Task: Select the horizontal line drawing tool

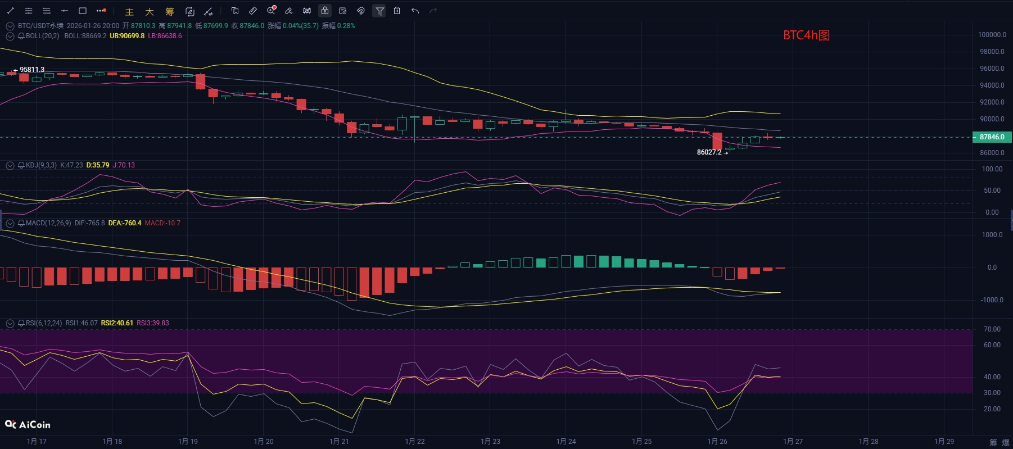Action: (x=65, y=11)
